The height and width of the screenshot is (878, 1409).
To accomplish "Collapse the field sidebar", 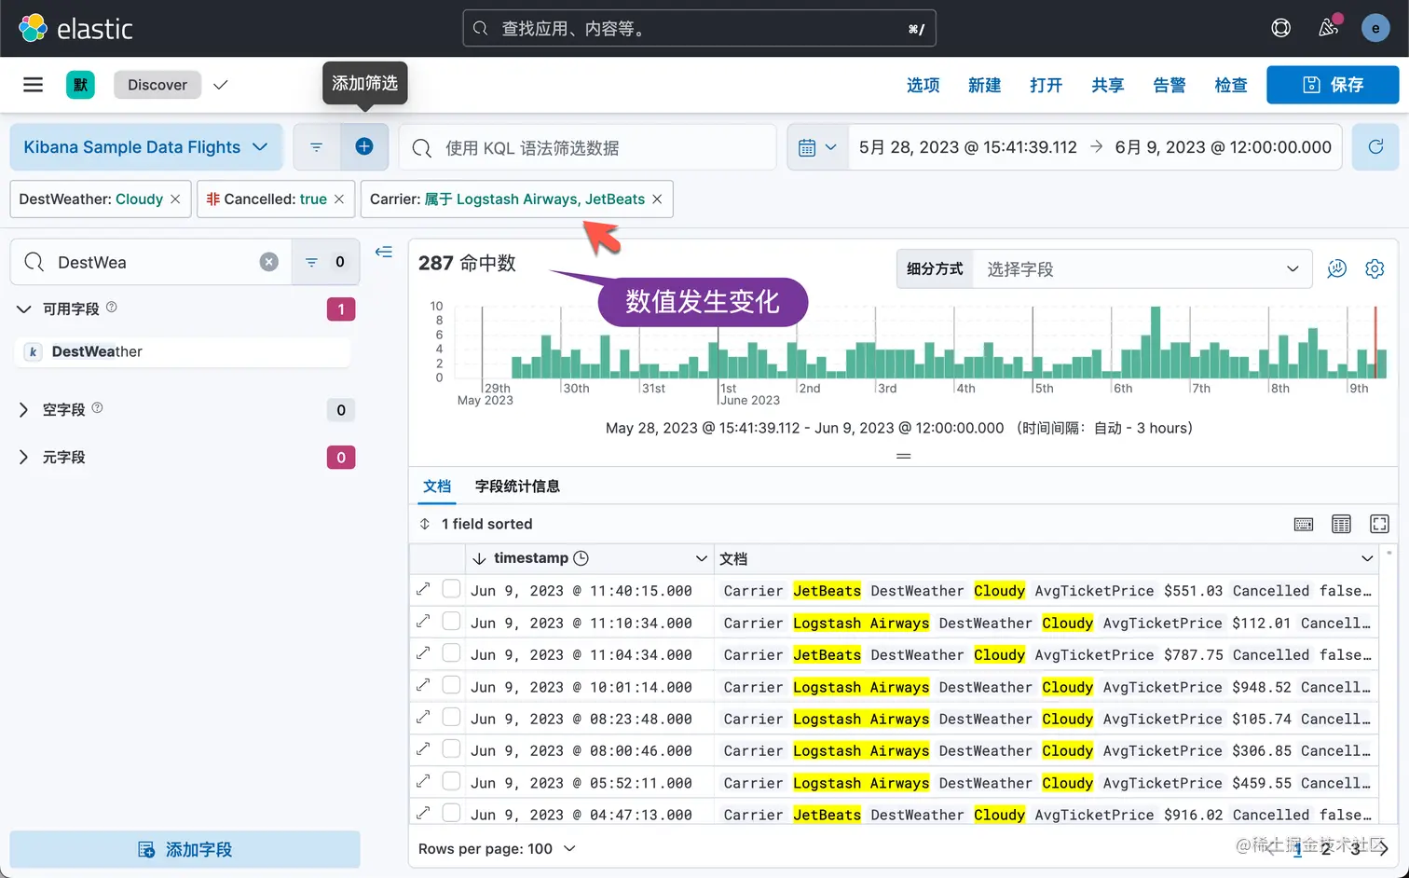I will click(384, 253).
